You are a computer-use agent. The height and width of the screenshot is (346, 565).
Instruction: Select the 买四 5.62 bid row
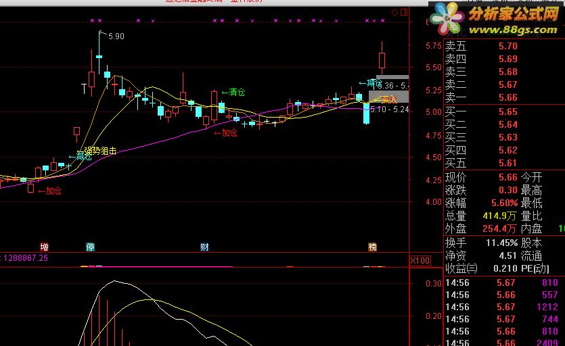click(x=505, y=150)
